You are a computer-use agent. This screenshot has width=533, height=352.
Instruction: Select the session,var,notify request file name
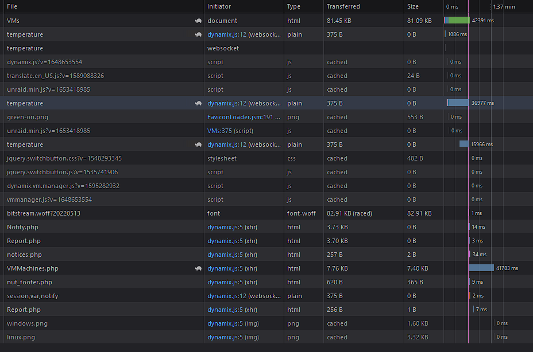(33, 296)
